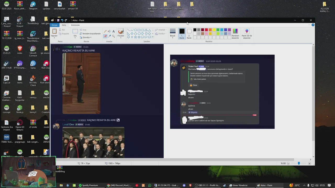This screenshot has height=188, width=335.
Task: Pick the yellow color swatch
Action: coord(214,30)
